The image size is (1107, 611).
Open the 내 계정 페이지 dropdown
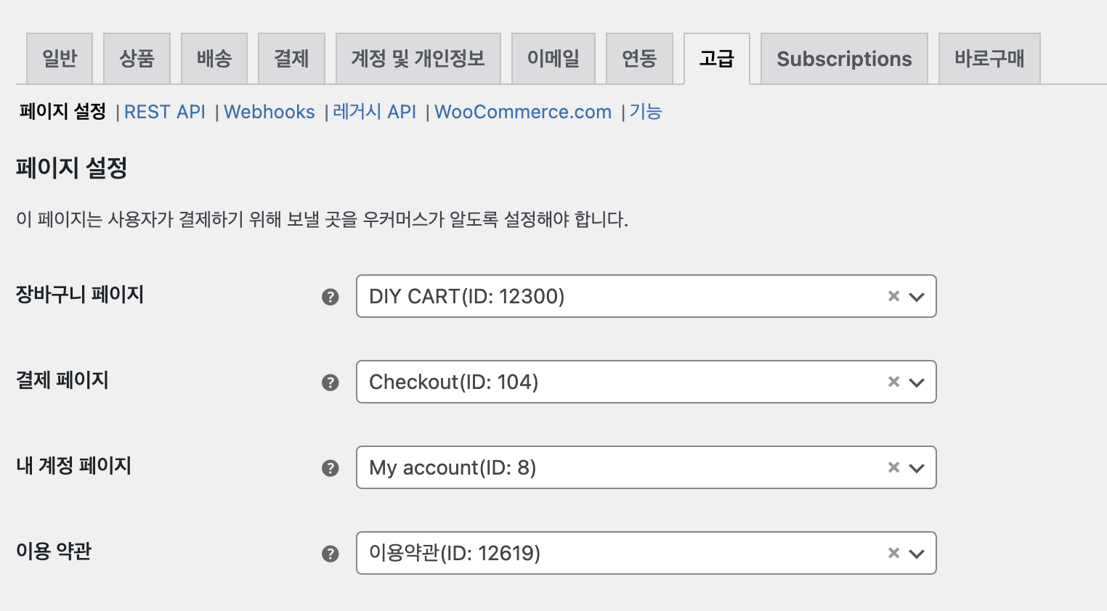917,468
